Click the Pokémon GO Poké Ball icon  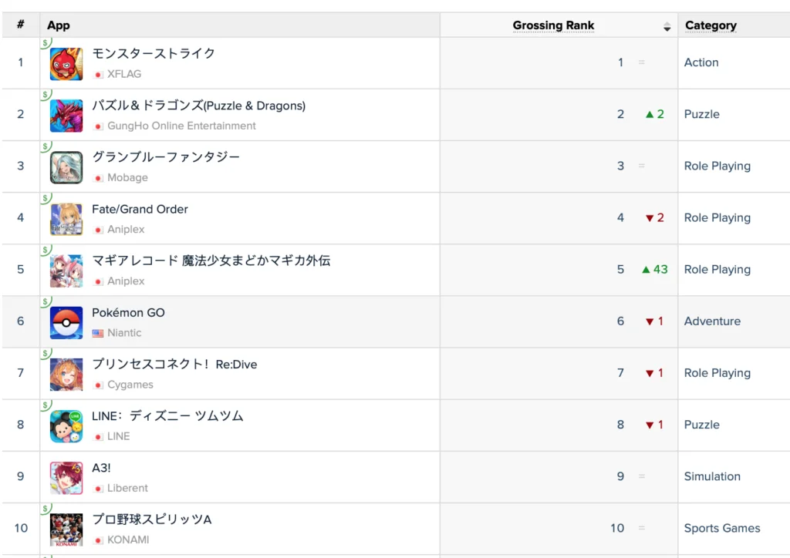(x=66, y=321)
